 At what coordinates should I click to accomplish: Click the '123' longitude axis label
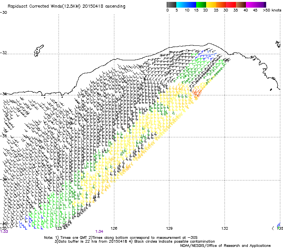coord(59,229)
